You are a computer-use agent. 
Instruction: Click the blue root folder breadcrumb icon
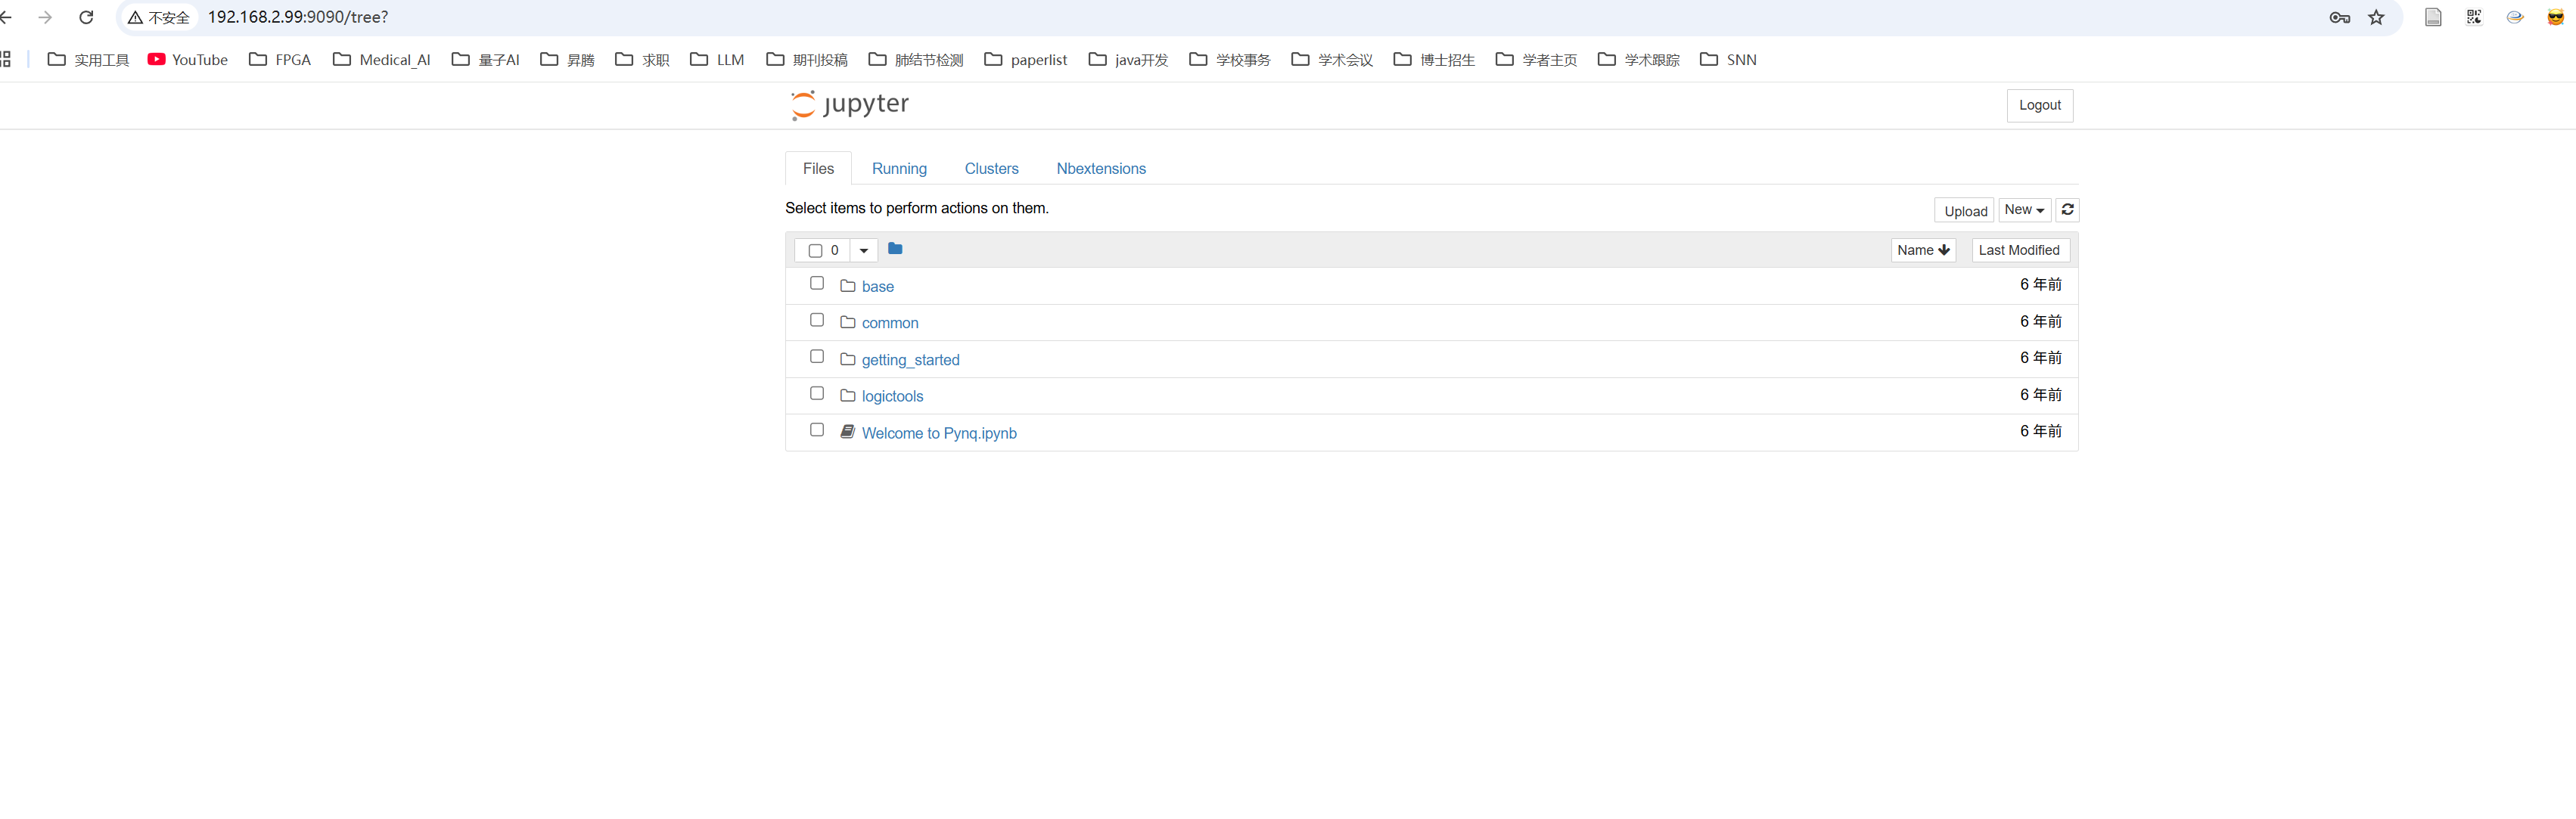[895, 249]
